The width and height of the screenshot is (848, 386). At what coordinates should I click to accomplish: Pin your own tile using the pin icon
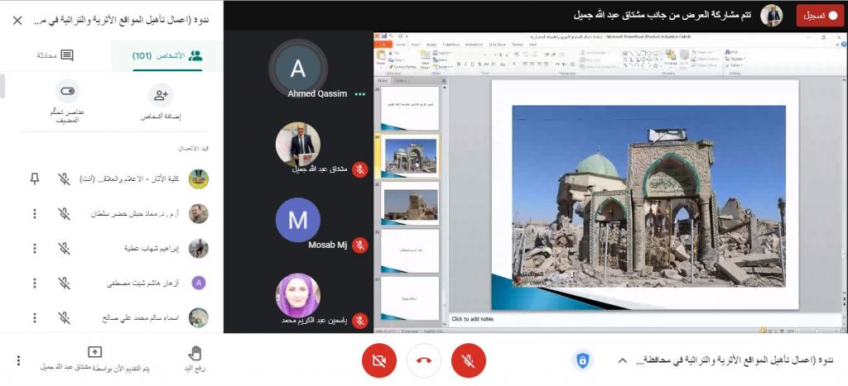[34, 179]
